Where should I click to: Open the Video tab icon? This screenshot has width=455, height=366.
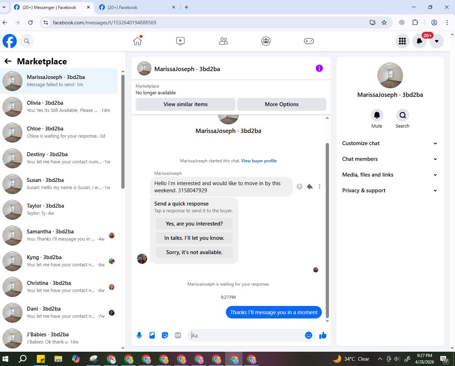180,41
